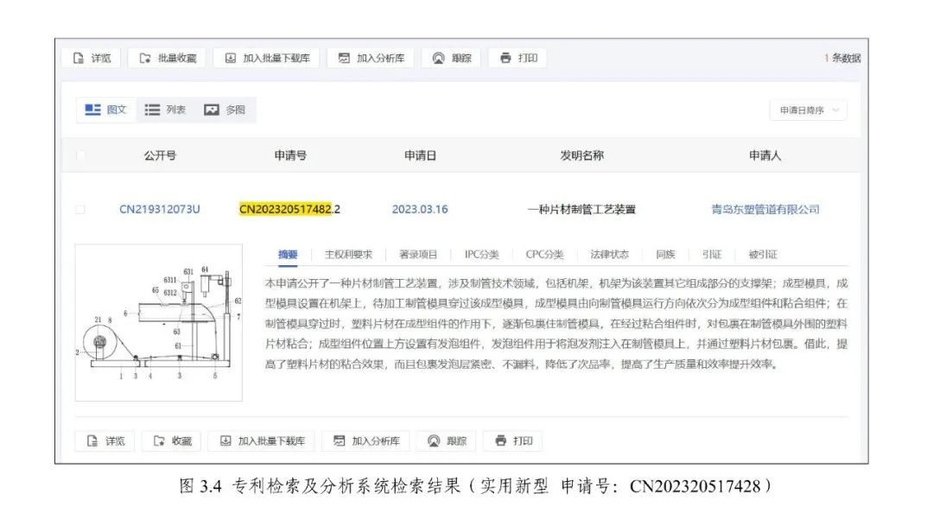Click the top 跟踪 tracking button
The width and height of the screenshot is (927, 526).
click(x=451, y=58)
